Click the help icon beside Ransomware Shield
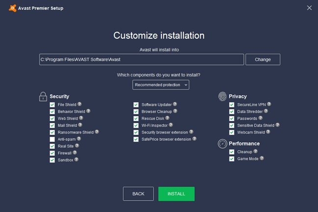 click(x=97, y=132)
